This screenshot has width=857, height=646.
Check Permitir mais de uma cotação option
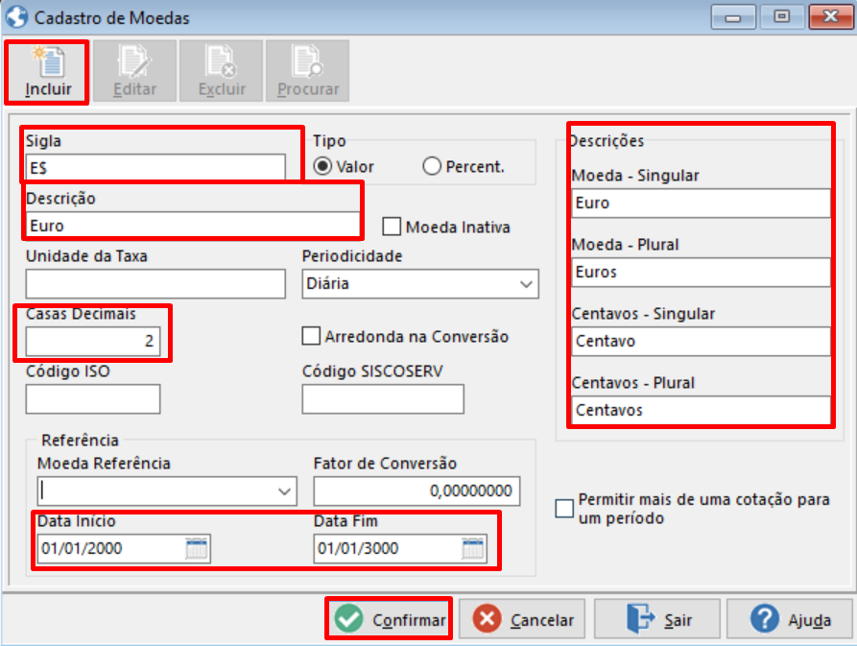click(x=564, y=509)
